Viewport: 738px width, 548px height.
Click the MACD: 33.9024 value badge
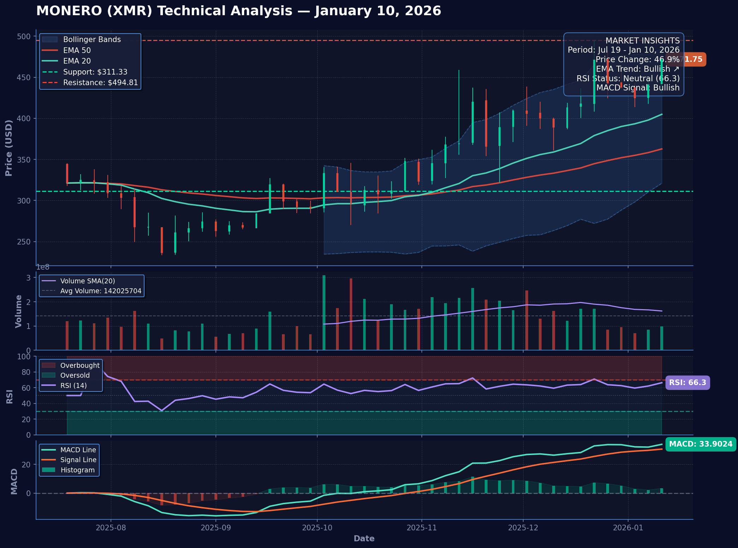(701, 444)
